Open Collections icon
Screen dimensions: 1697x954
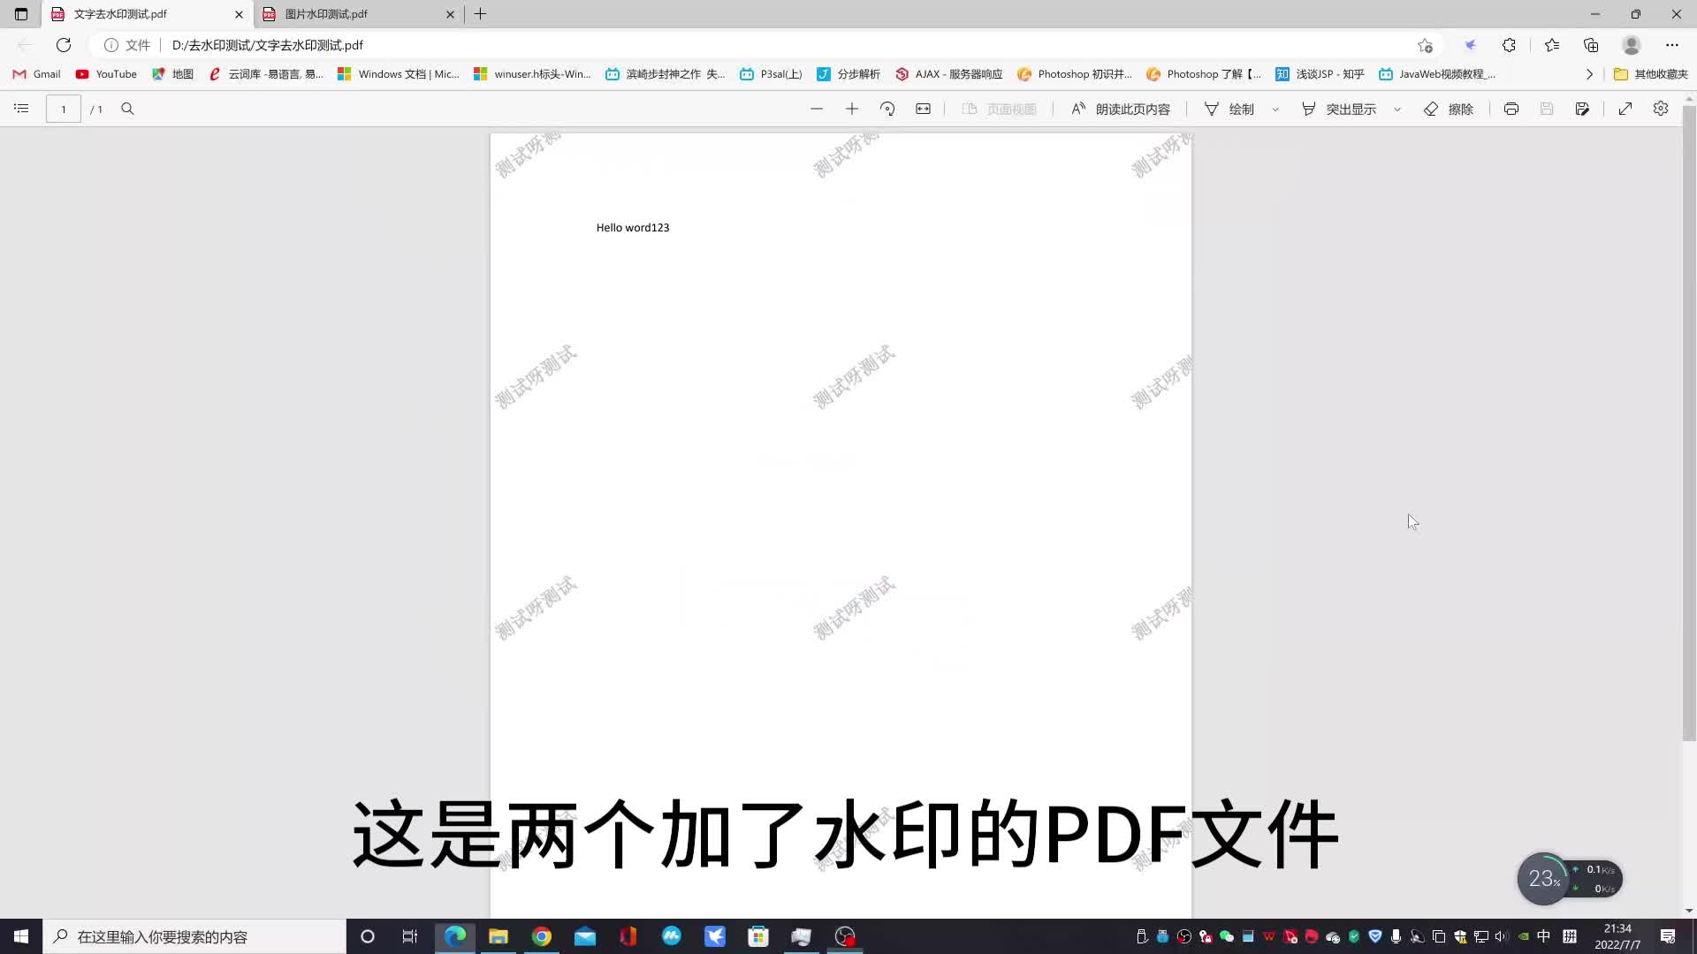click(x=1591, y=45)
